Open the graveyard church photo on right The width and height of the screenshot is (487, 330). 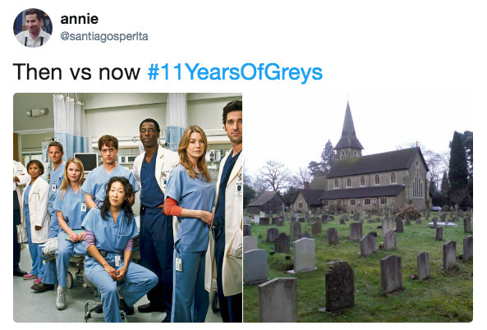pyautogui.click(x=358, y=208)
